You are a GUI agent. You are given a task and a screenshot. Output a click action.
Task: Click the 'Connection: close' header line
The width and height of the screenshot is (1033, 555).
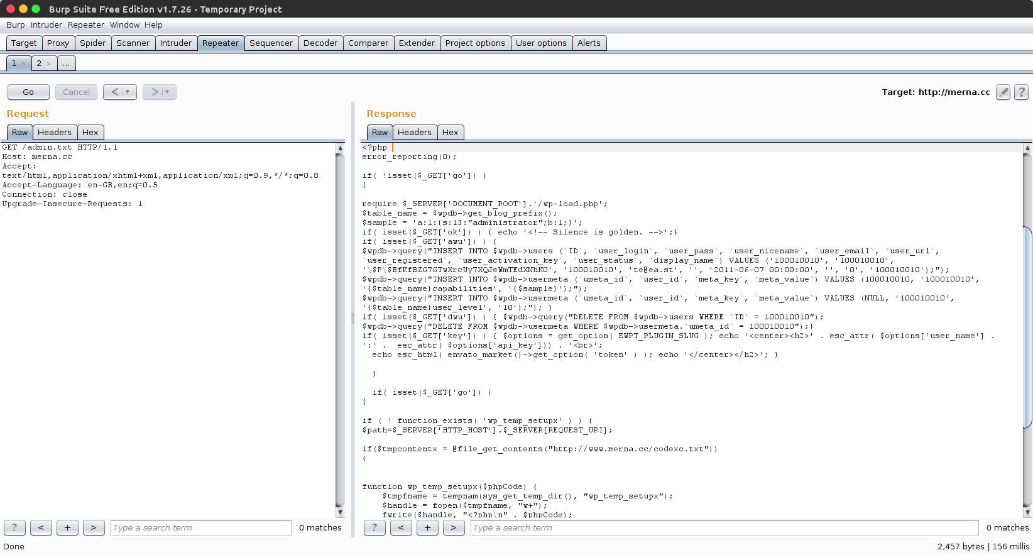point(45,195)
